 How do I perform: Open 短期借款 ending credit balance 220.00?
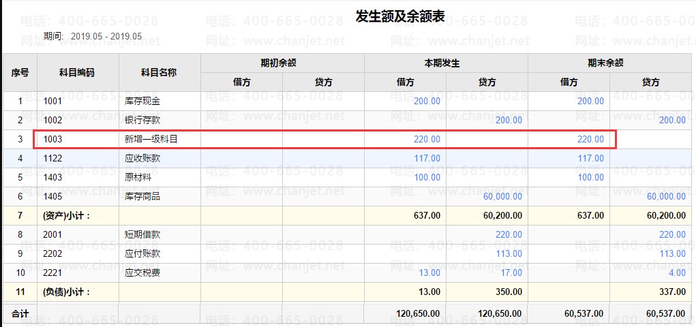pyautogui.click(x=672, y=234)
